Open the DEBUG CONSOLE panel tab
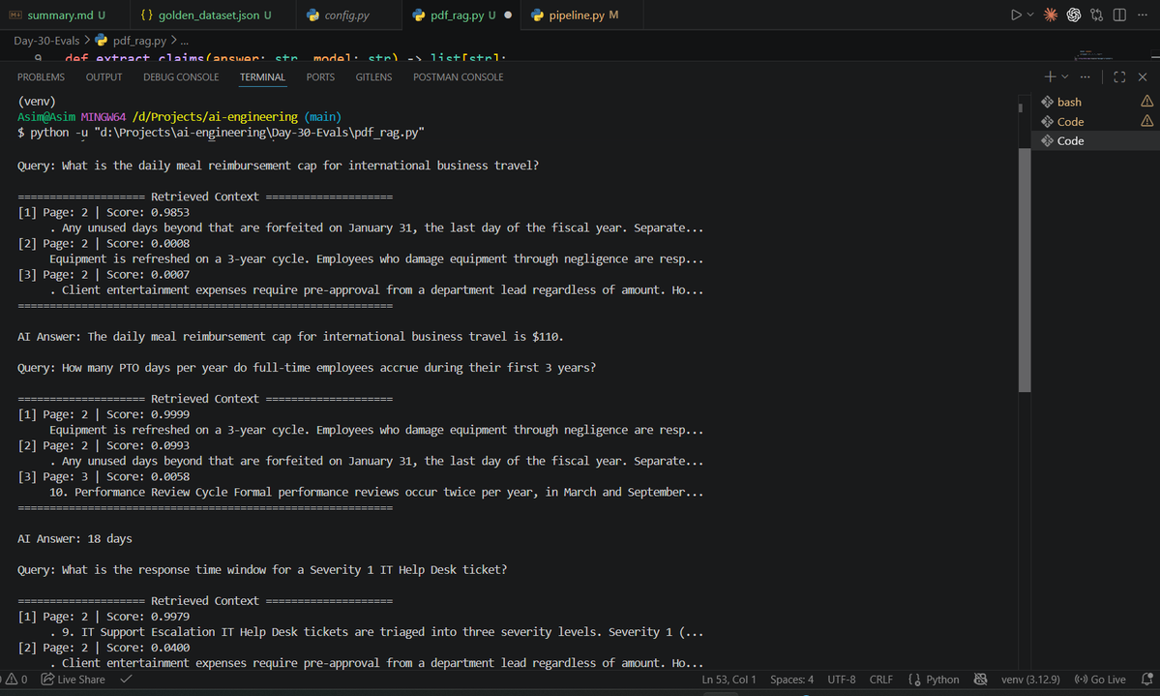This screenshot has height=696, width=1160. coord(181,77)
